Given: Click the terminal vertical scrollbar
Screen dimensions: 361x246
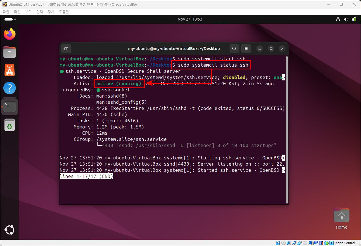Looking at the screenshot, I should point(287,129).
